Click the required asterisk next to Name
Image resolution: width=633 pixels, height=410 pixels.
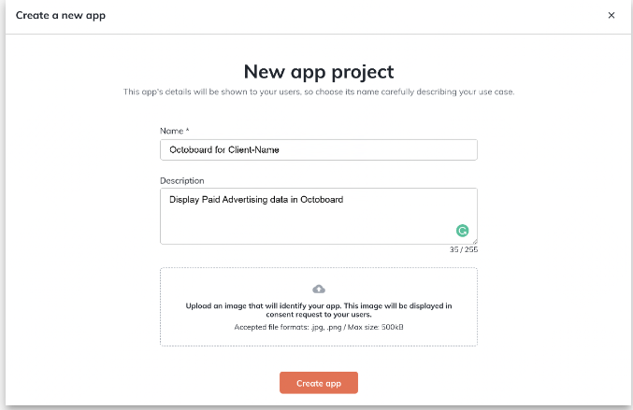(x=187, y=131)
